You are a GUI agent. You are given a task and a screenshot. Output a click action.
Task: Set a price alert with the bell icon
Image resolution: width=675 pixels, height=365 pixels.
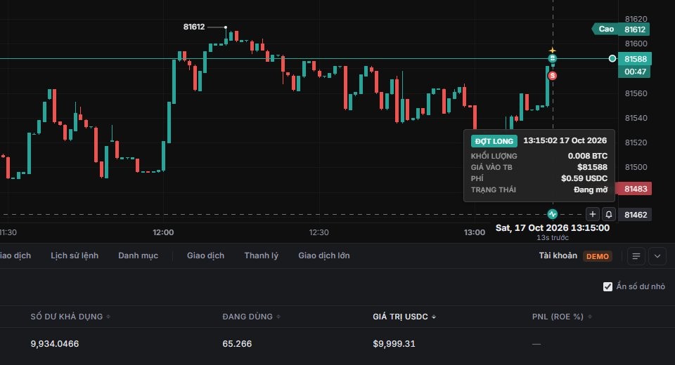click(609, 214)
